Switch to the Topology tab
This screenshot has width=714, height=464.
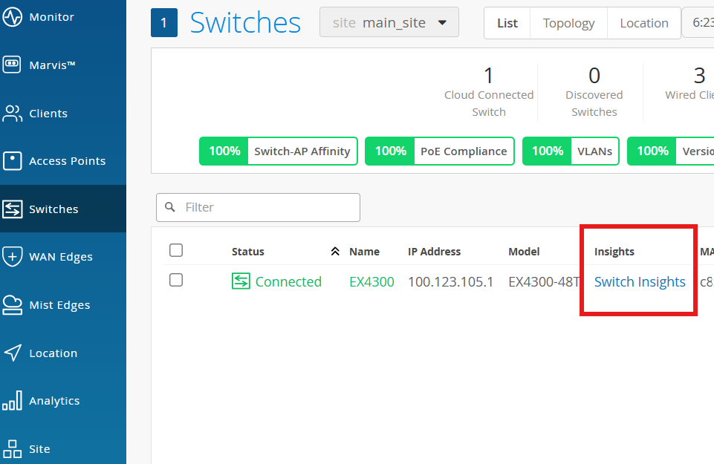568,23
